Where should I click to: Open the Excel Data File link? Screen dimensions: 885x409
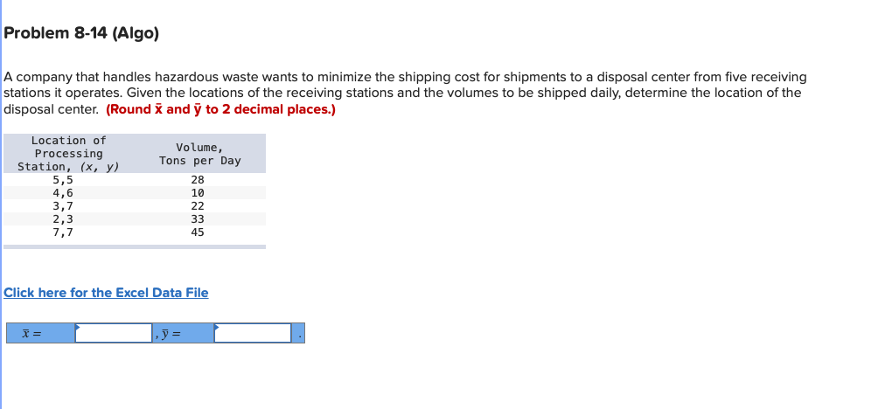click(106, 293)
